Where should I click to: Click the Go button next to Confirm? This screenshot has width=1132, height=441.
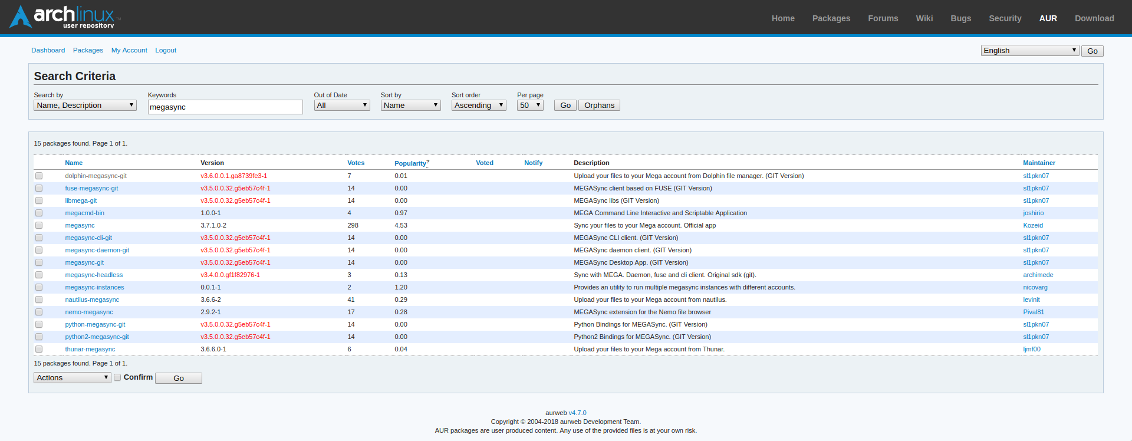[x=179, y=378]
